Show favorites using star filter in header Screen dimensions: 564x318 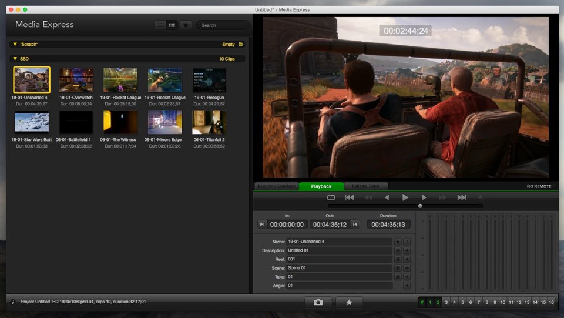186,25
